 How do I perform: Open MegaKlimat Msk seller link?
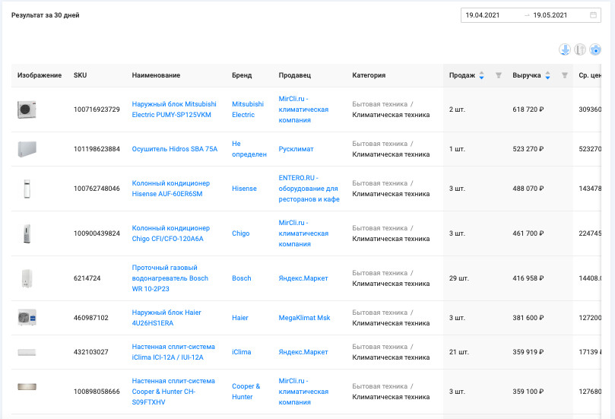pos(304,318)
